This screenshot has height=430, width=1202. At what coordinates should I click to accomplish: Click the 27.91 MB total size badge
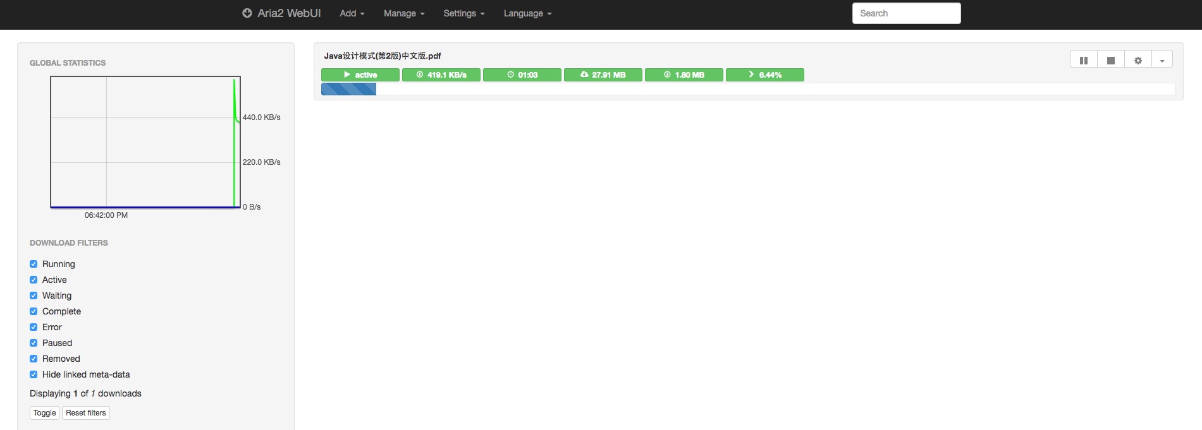[603, 75]
